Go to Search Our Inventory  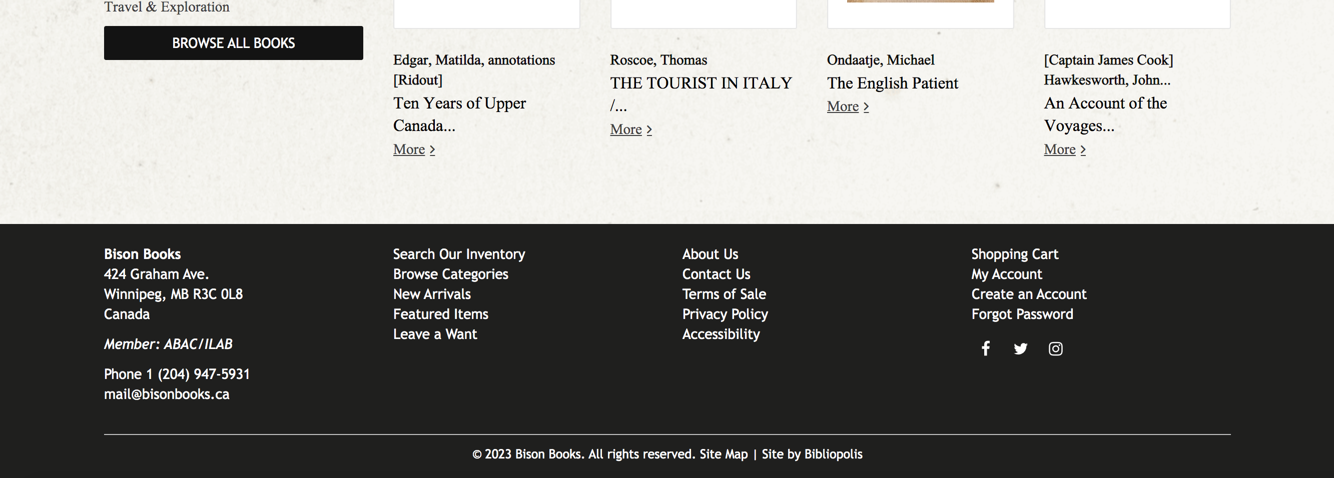point(459,254)
